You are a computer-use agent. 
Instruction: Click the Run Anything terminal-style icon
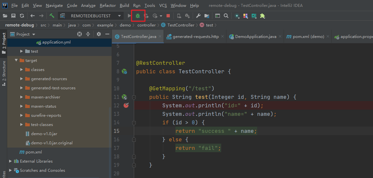click(x=218, y=16)
